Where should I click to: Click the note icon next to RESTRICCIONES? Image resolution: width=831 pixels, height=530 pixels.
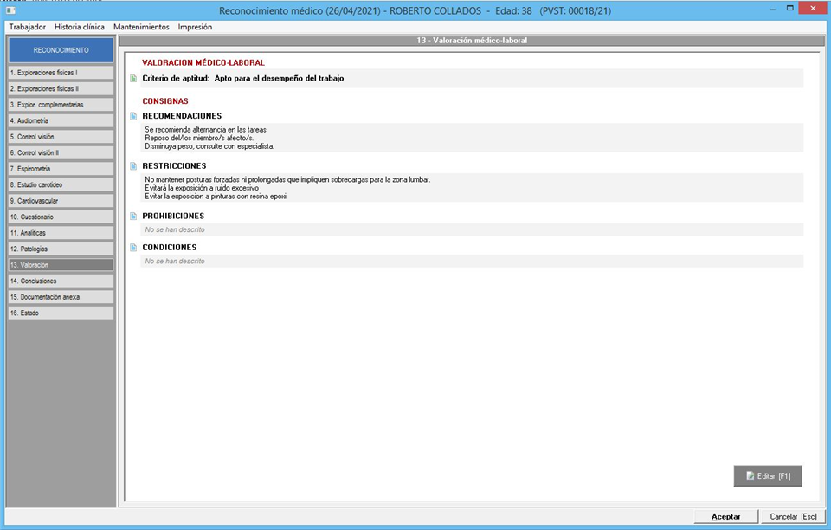coord(133,166)
